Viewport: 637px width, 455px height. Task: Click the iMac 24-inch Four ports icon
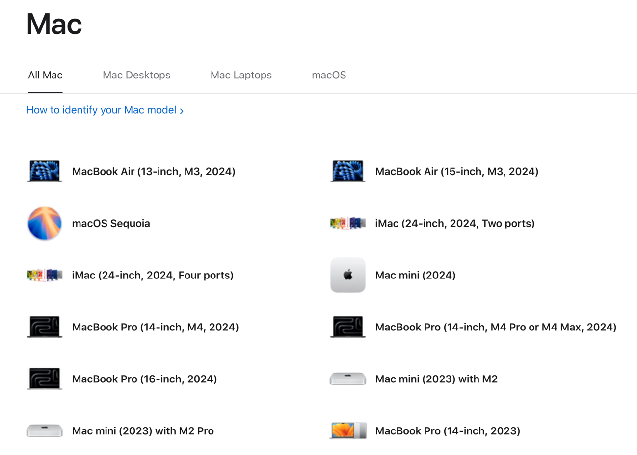(45, 275)
